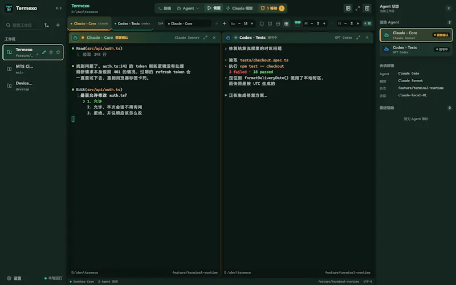Select the single pane layout icon
The image size is (456, 285).
[262, 23]
